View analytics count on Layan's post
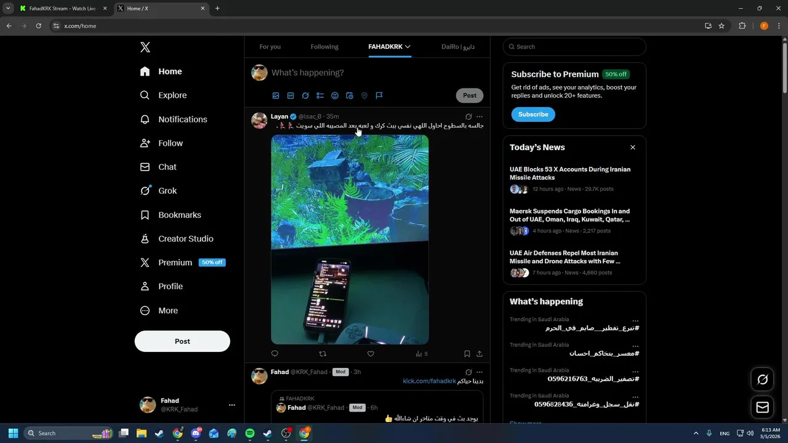 pos(422,354)
